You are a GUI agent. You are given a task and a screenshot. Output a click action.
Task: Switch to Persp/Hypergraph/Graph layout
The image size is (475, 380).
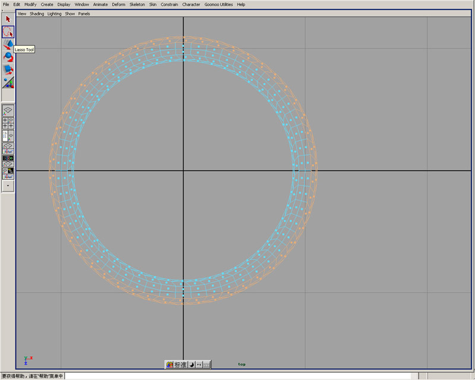8,173
